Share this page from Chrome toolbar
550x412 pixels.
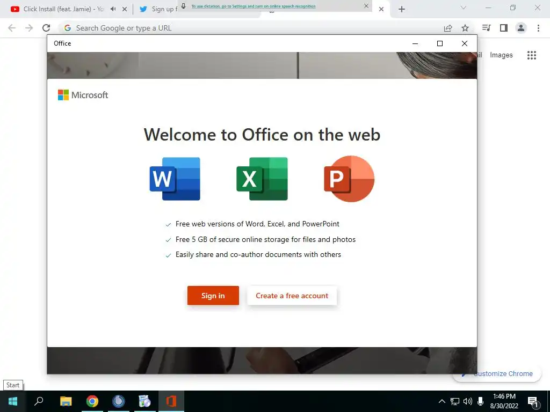click(448, 28)
